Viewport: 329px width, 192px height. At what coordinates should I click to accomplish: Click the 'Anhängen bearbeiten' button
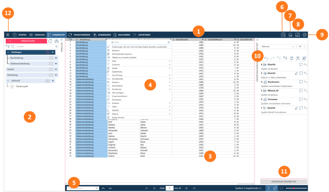[x=283, y=181]
